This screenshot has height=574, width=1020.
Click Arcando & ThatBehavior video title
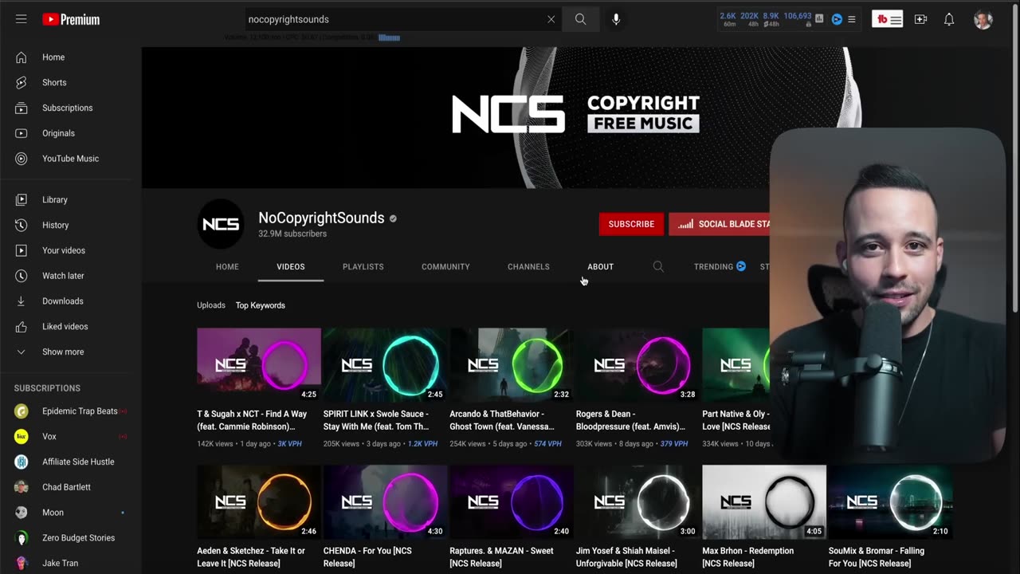502,420
